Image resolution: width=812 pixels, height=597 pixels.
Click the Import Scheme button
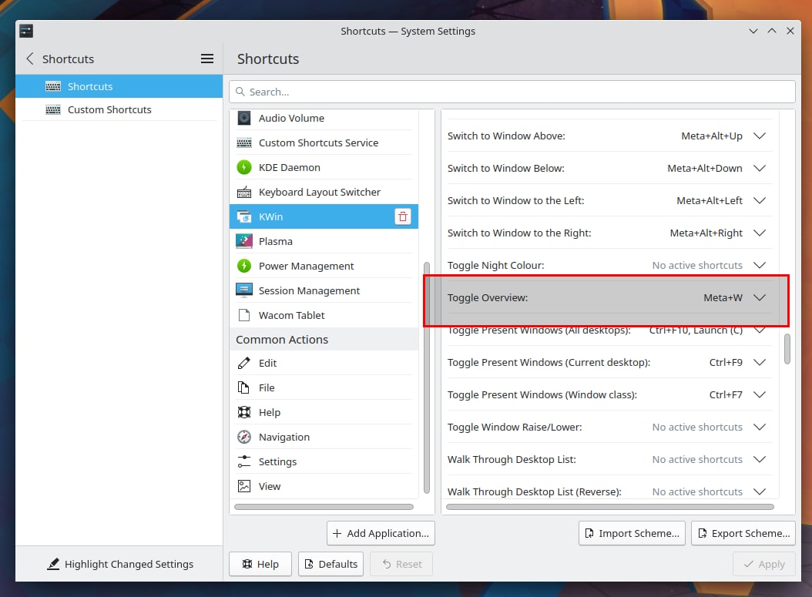pyautogui.click(x=632, y=533)
